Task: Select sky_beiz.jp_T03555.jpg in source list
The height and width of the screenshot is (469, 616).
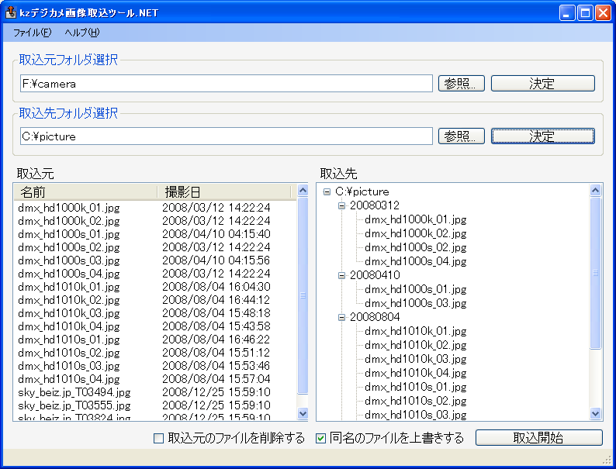Action: tap(74, 405)
